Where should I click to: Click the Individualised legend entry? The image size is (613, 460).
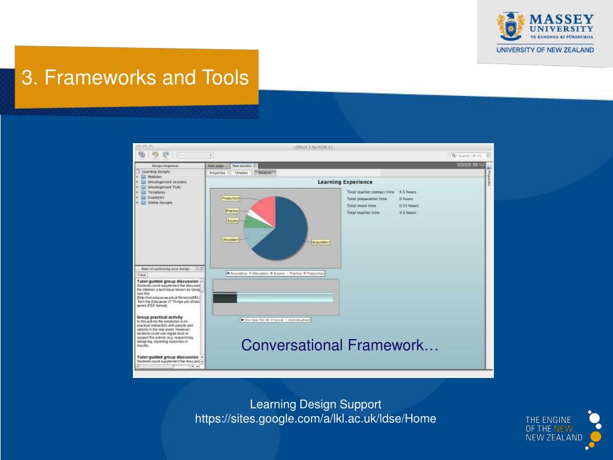point(297,320)
